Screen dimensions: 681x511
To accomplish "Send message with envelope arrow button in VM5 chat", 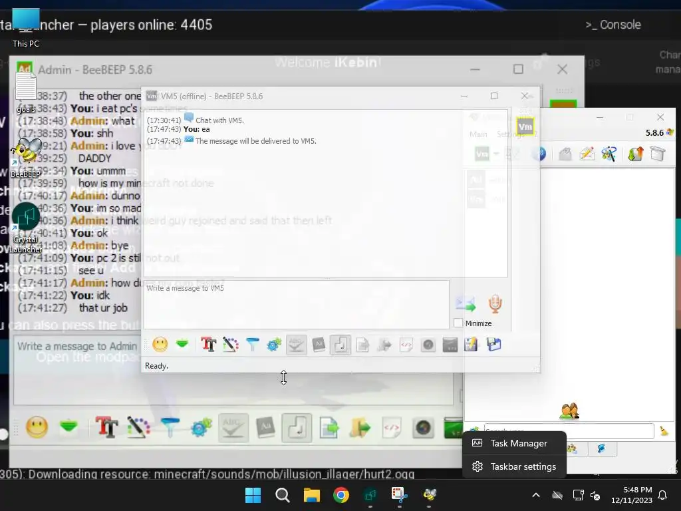I will (x=465, y=303).
